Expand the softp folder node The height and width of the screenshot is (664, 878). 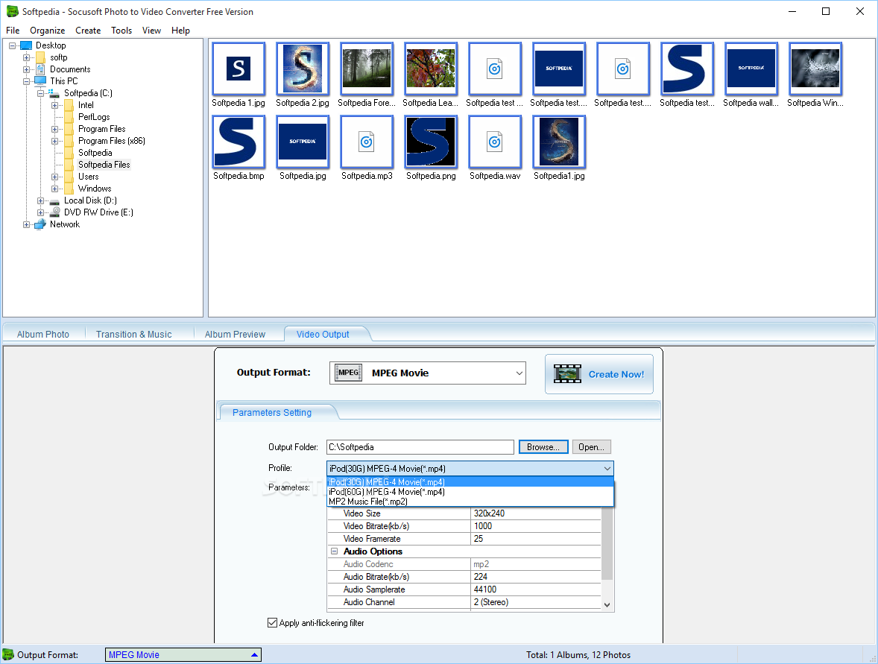point(26,57)
